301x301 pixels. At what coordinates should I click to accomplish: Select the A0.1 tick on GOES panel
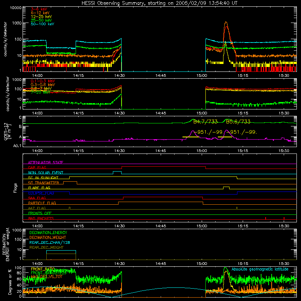(x=17, y=146)
